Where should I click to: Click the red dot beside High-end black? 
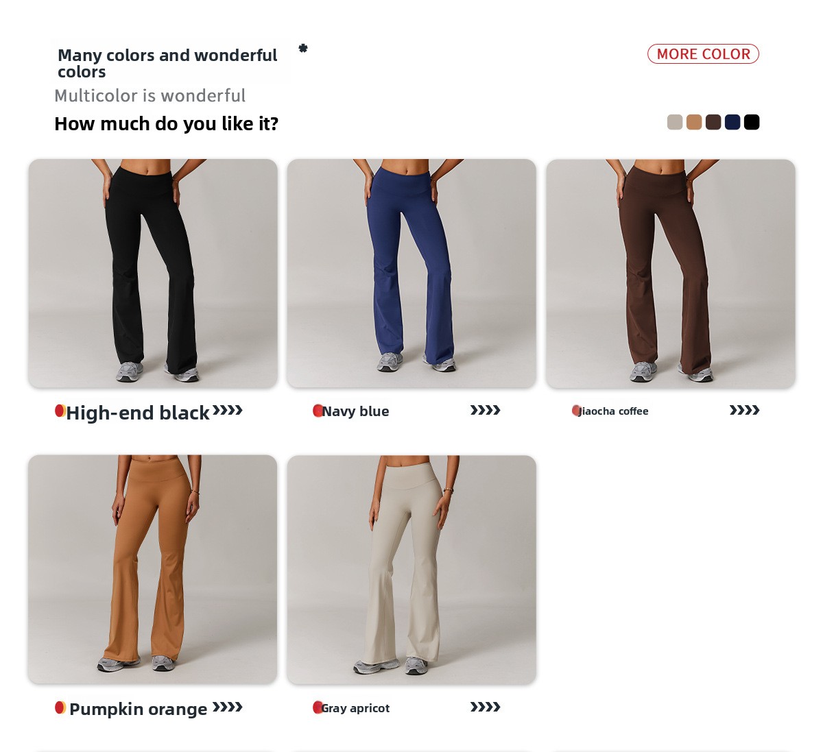[x=60, y=411]
